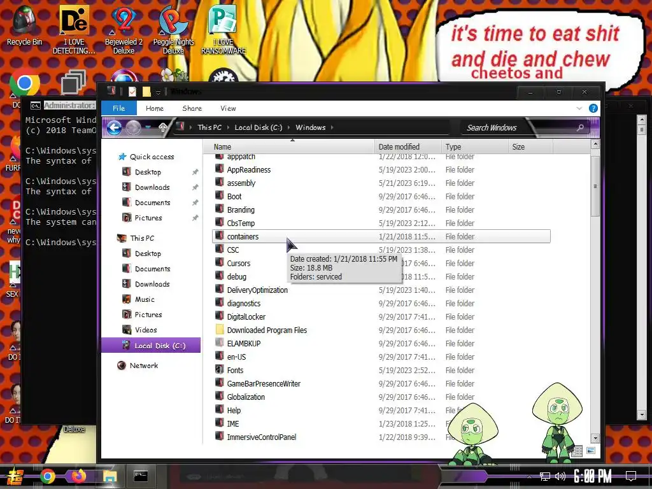This screenshot has width=652, height=489.
Task: Open I LOVE DETECTING desktop shortcut
Action: pyautogui.click(x=74, y=29)
